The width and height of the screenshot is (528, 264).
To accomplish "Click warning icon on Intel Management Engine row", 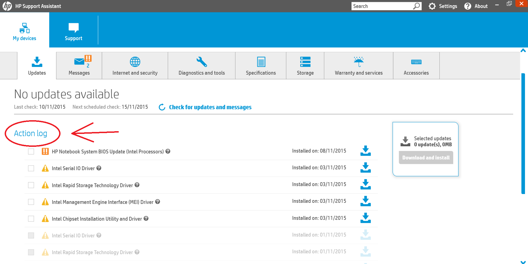I will [x=45, y=202].
